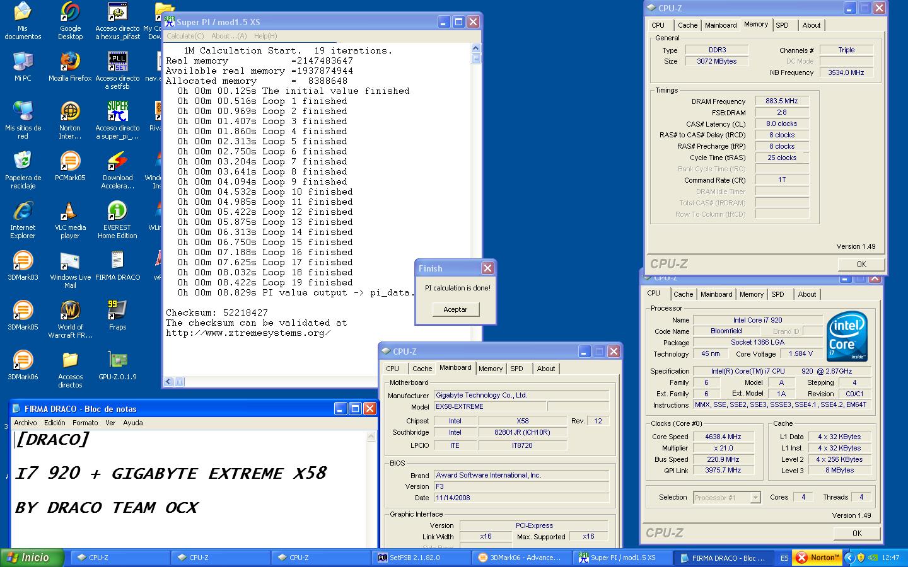908x567 pixels.
Task: Open the Google Desktop shortcut
Action: tap(70, 21)
